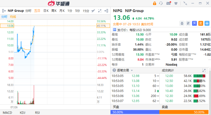The width and height of the screenshot is (211, 115).
Task: Expand chart to fullscreen
Action: coord(100,11)
